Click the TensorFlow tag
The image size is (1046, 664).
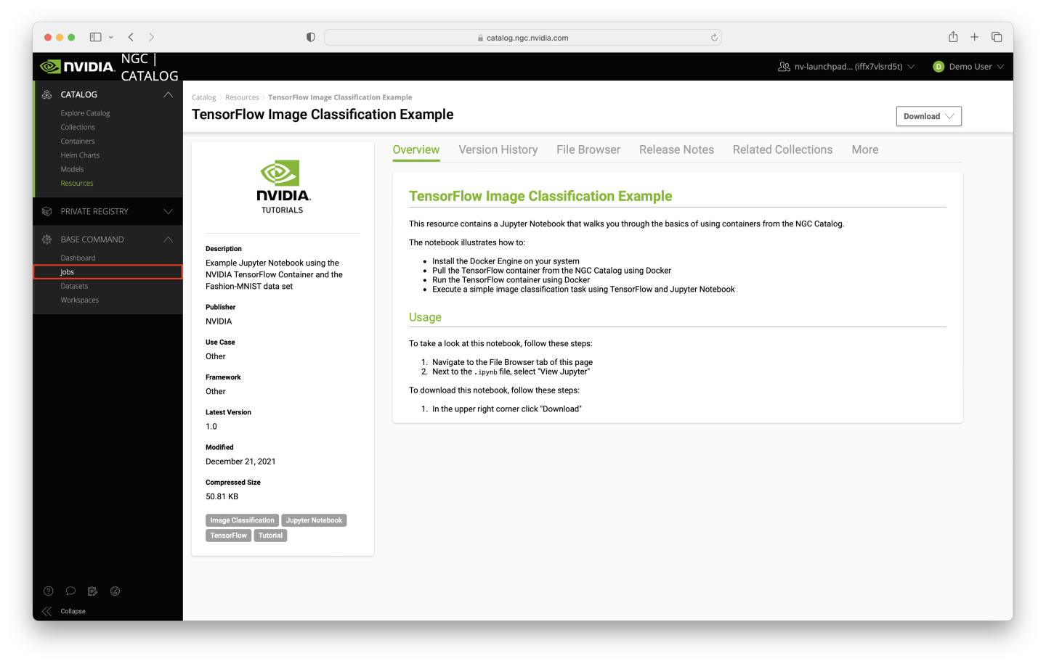228,535
